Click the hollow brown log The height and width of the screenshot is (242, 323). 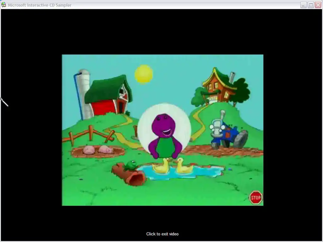(129, 174)
